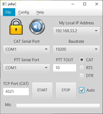Select the RTS PTT option
The height and width of the screenshot is (114, 103).
pos(82,68)
